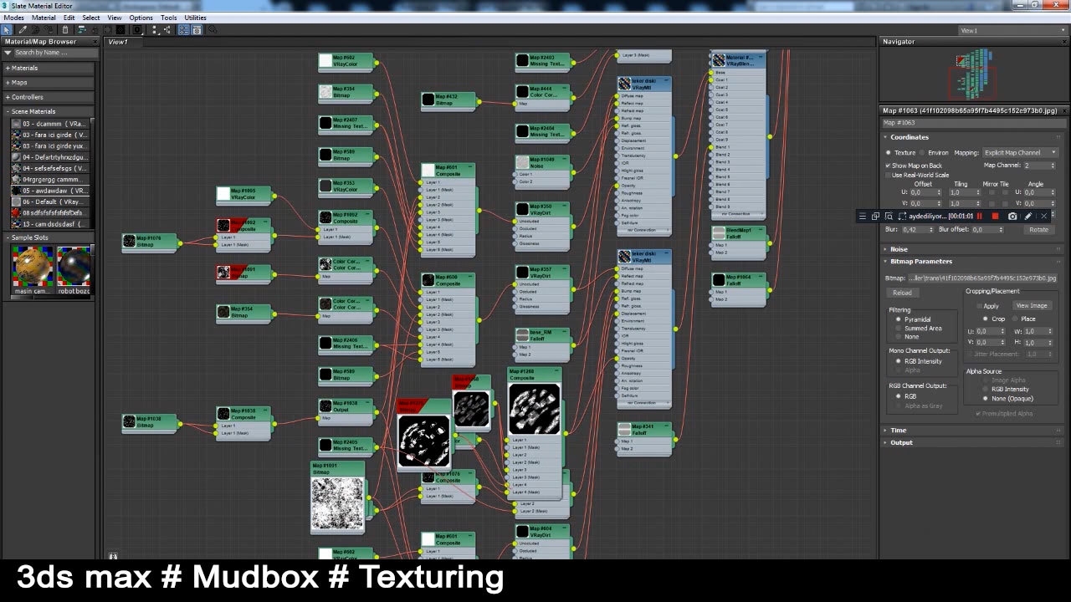Close the Material/Map Browser panel
This screenshot has height=602, width=1071.
95,42
